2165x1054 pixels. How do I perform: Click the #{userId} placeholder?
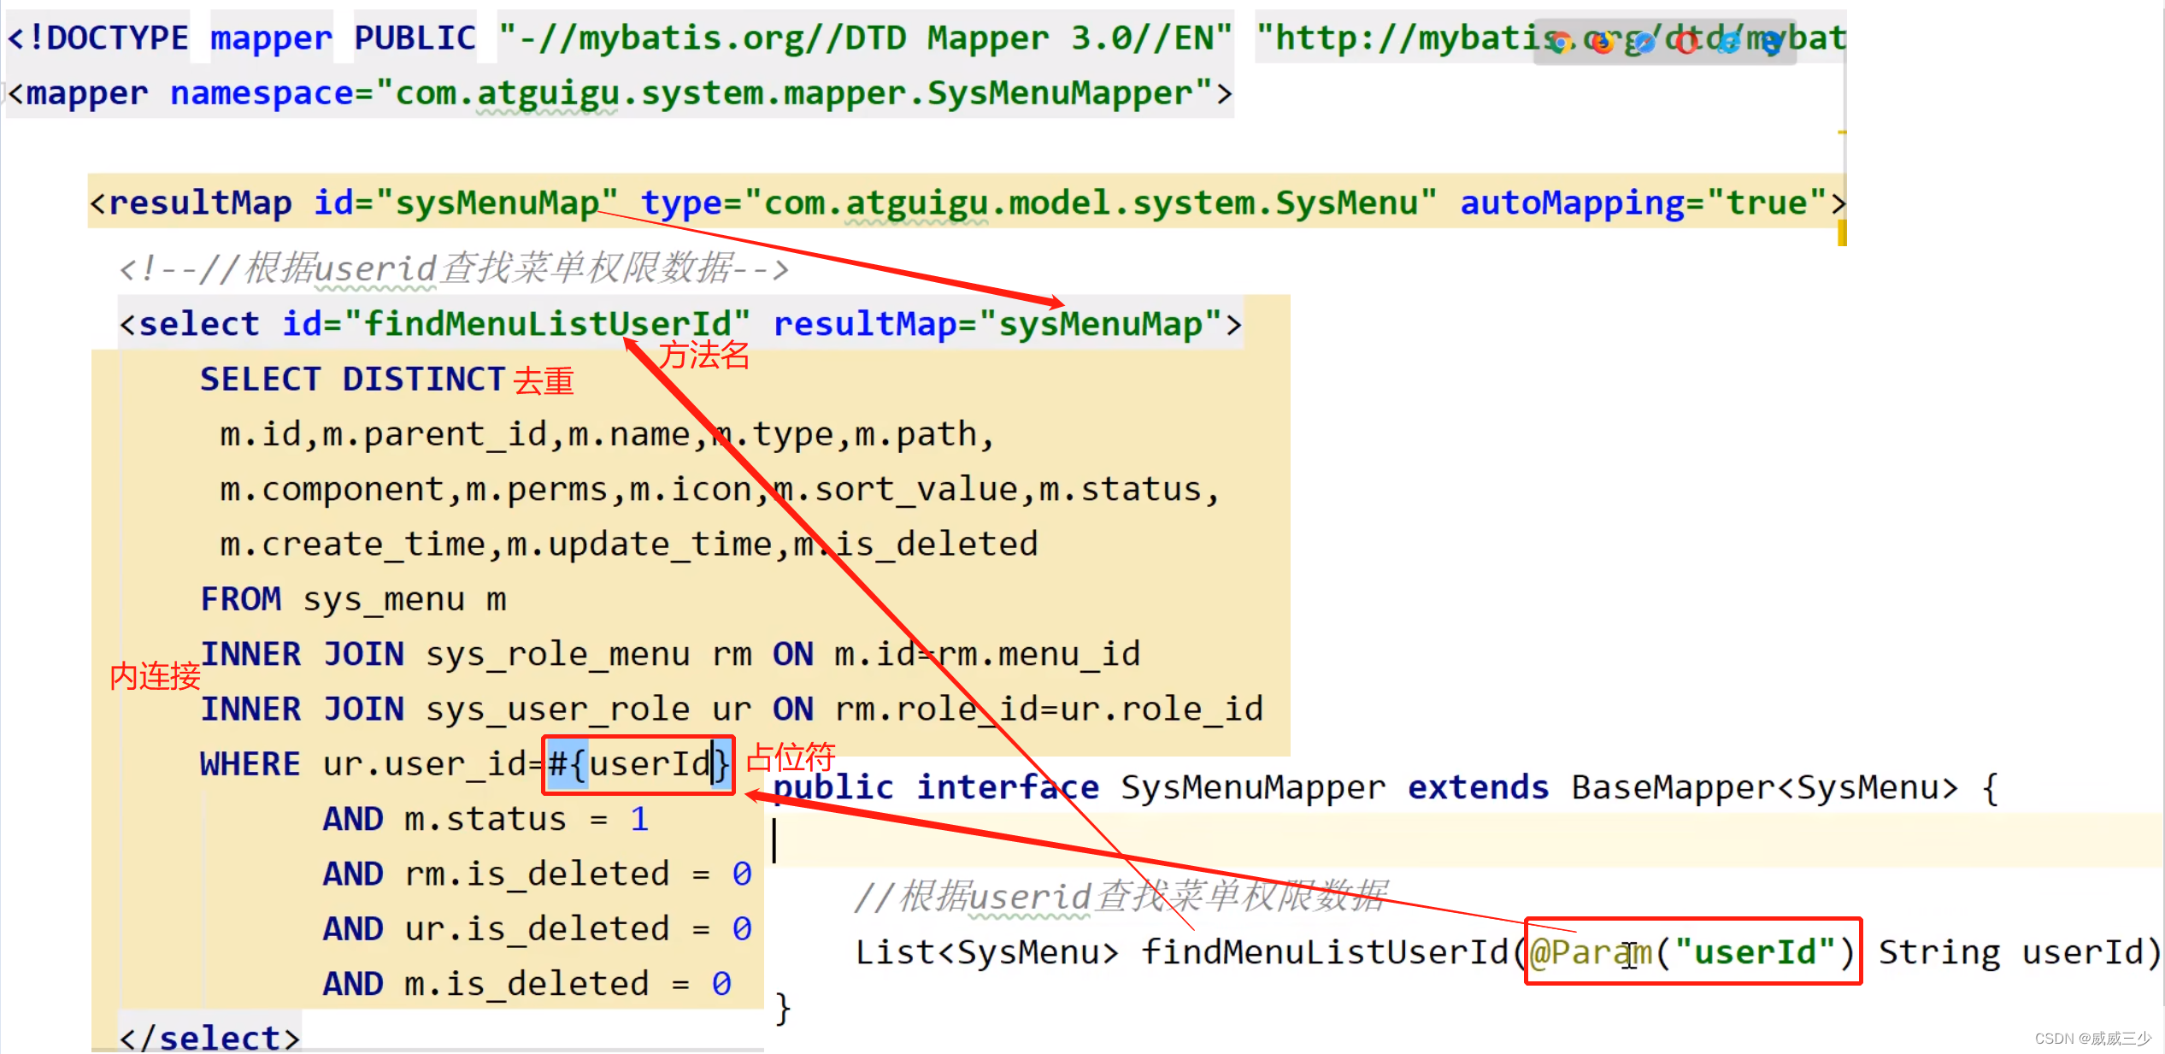coord(638,764)
